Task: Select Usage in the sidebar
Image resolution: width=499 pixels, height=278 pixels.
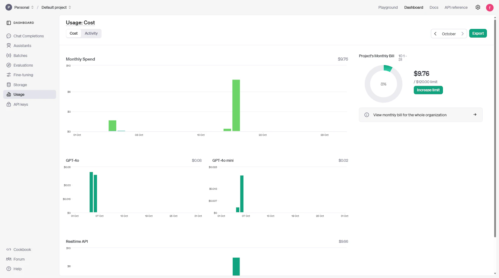Action: [x=30, y=95]
